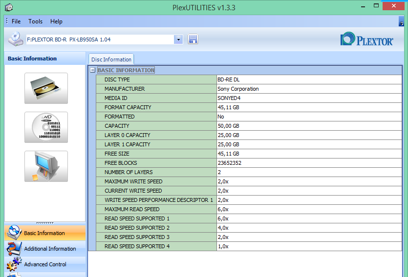The image size is (408, 277).
Task: Click the Basic Information panel header
Action: pyautogui.click(x=45, y=59)
